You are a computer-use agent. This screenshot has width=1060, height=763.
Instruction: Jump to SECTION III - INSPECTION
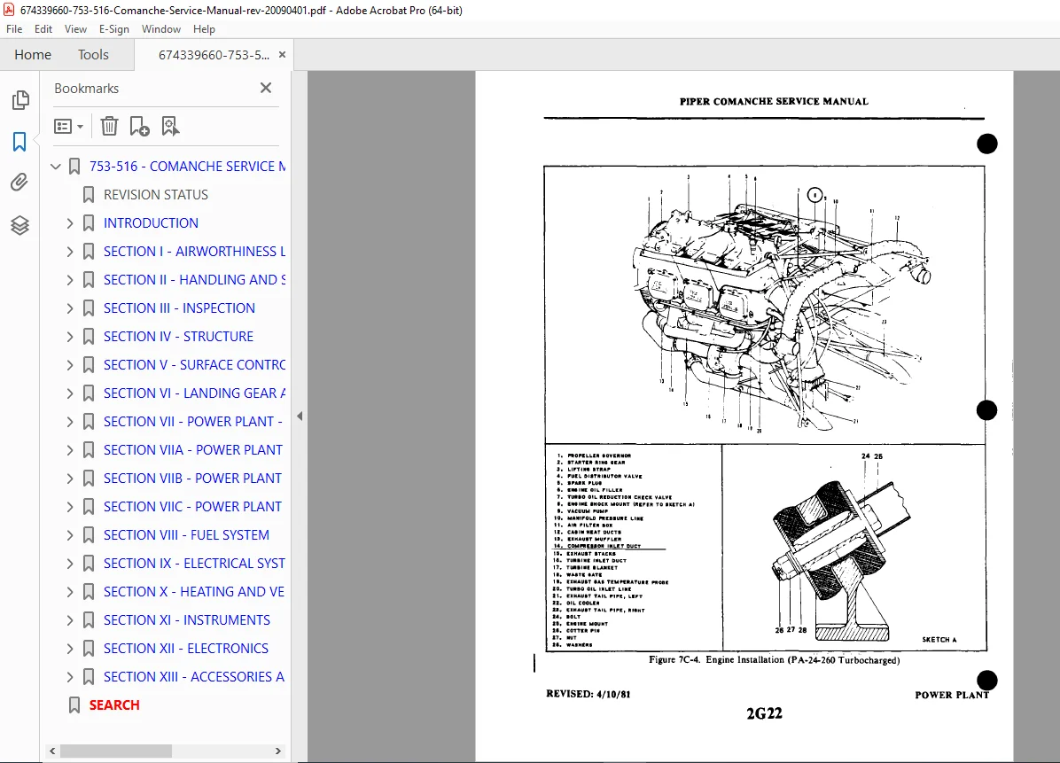[179, 308]
